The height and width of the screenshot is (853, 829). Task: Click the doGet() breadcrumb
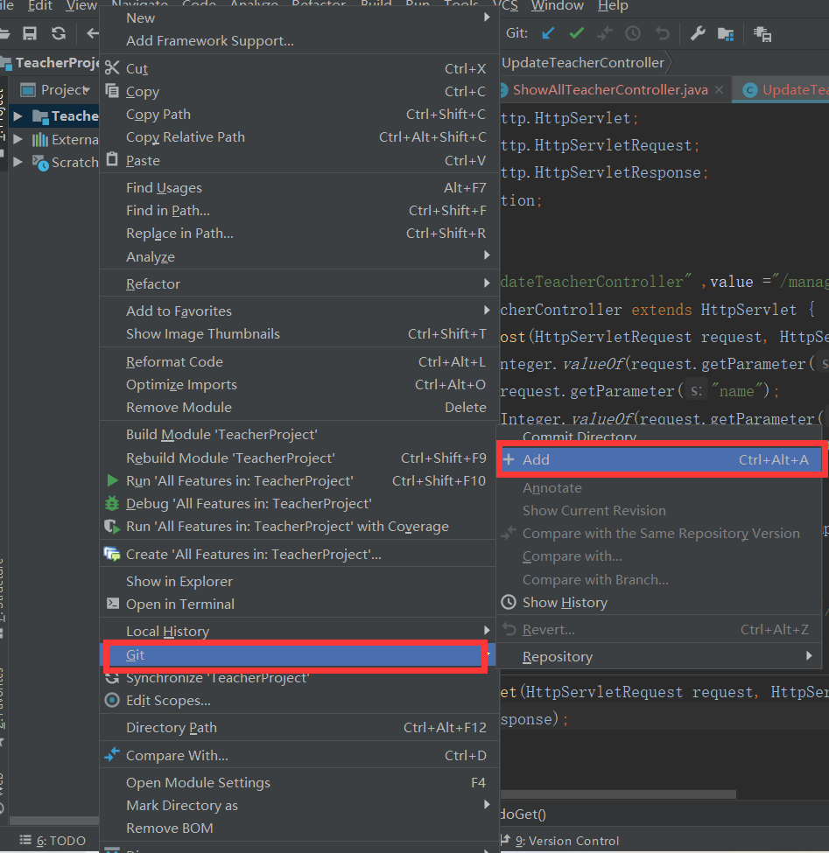pos(523,814)
